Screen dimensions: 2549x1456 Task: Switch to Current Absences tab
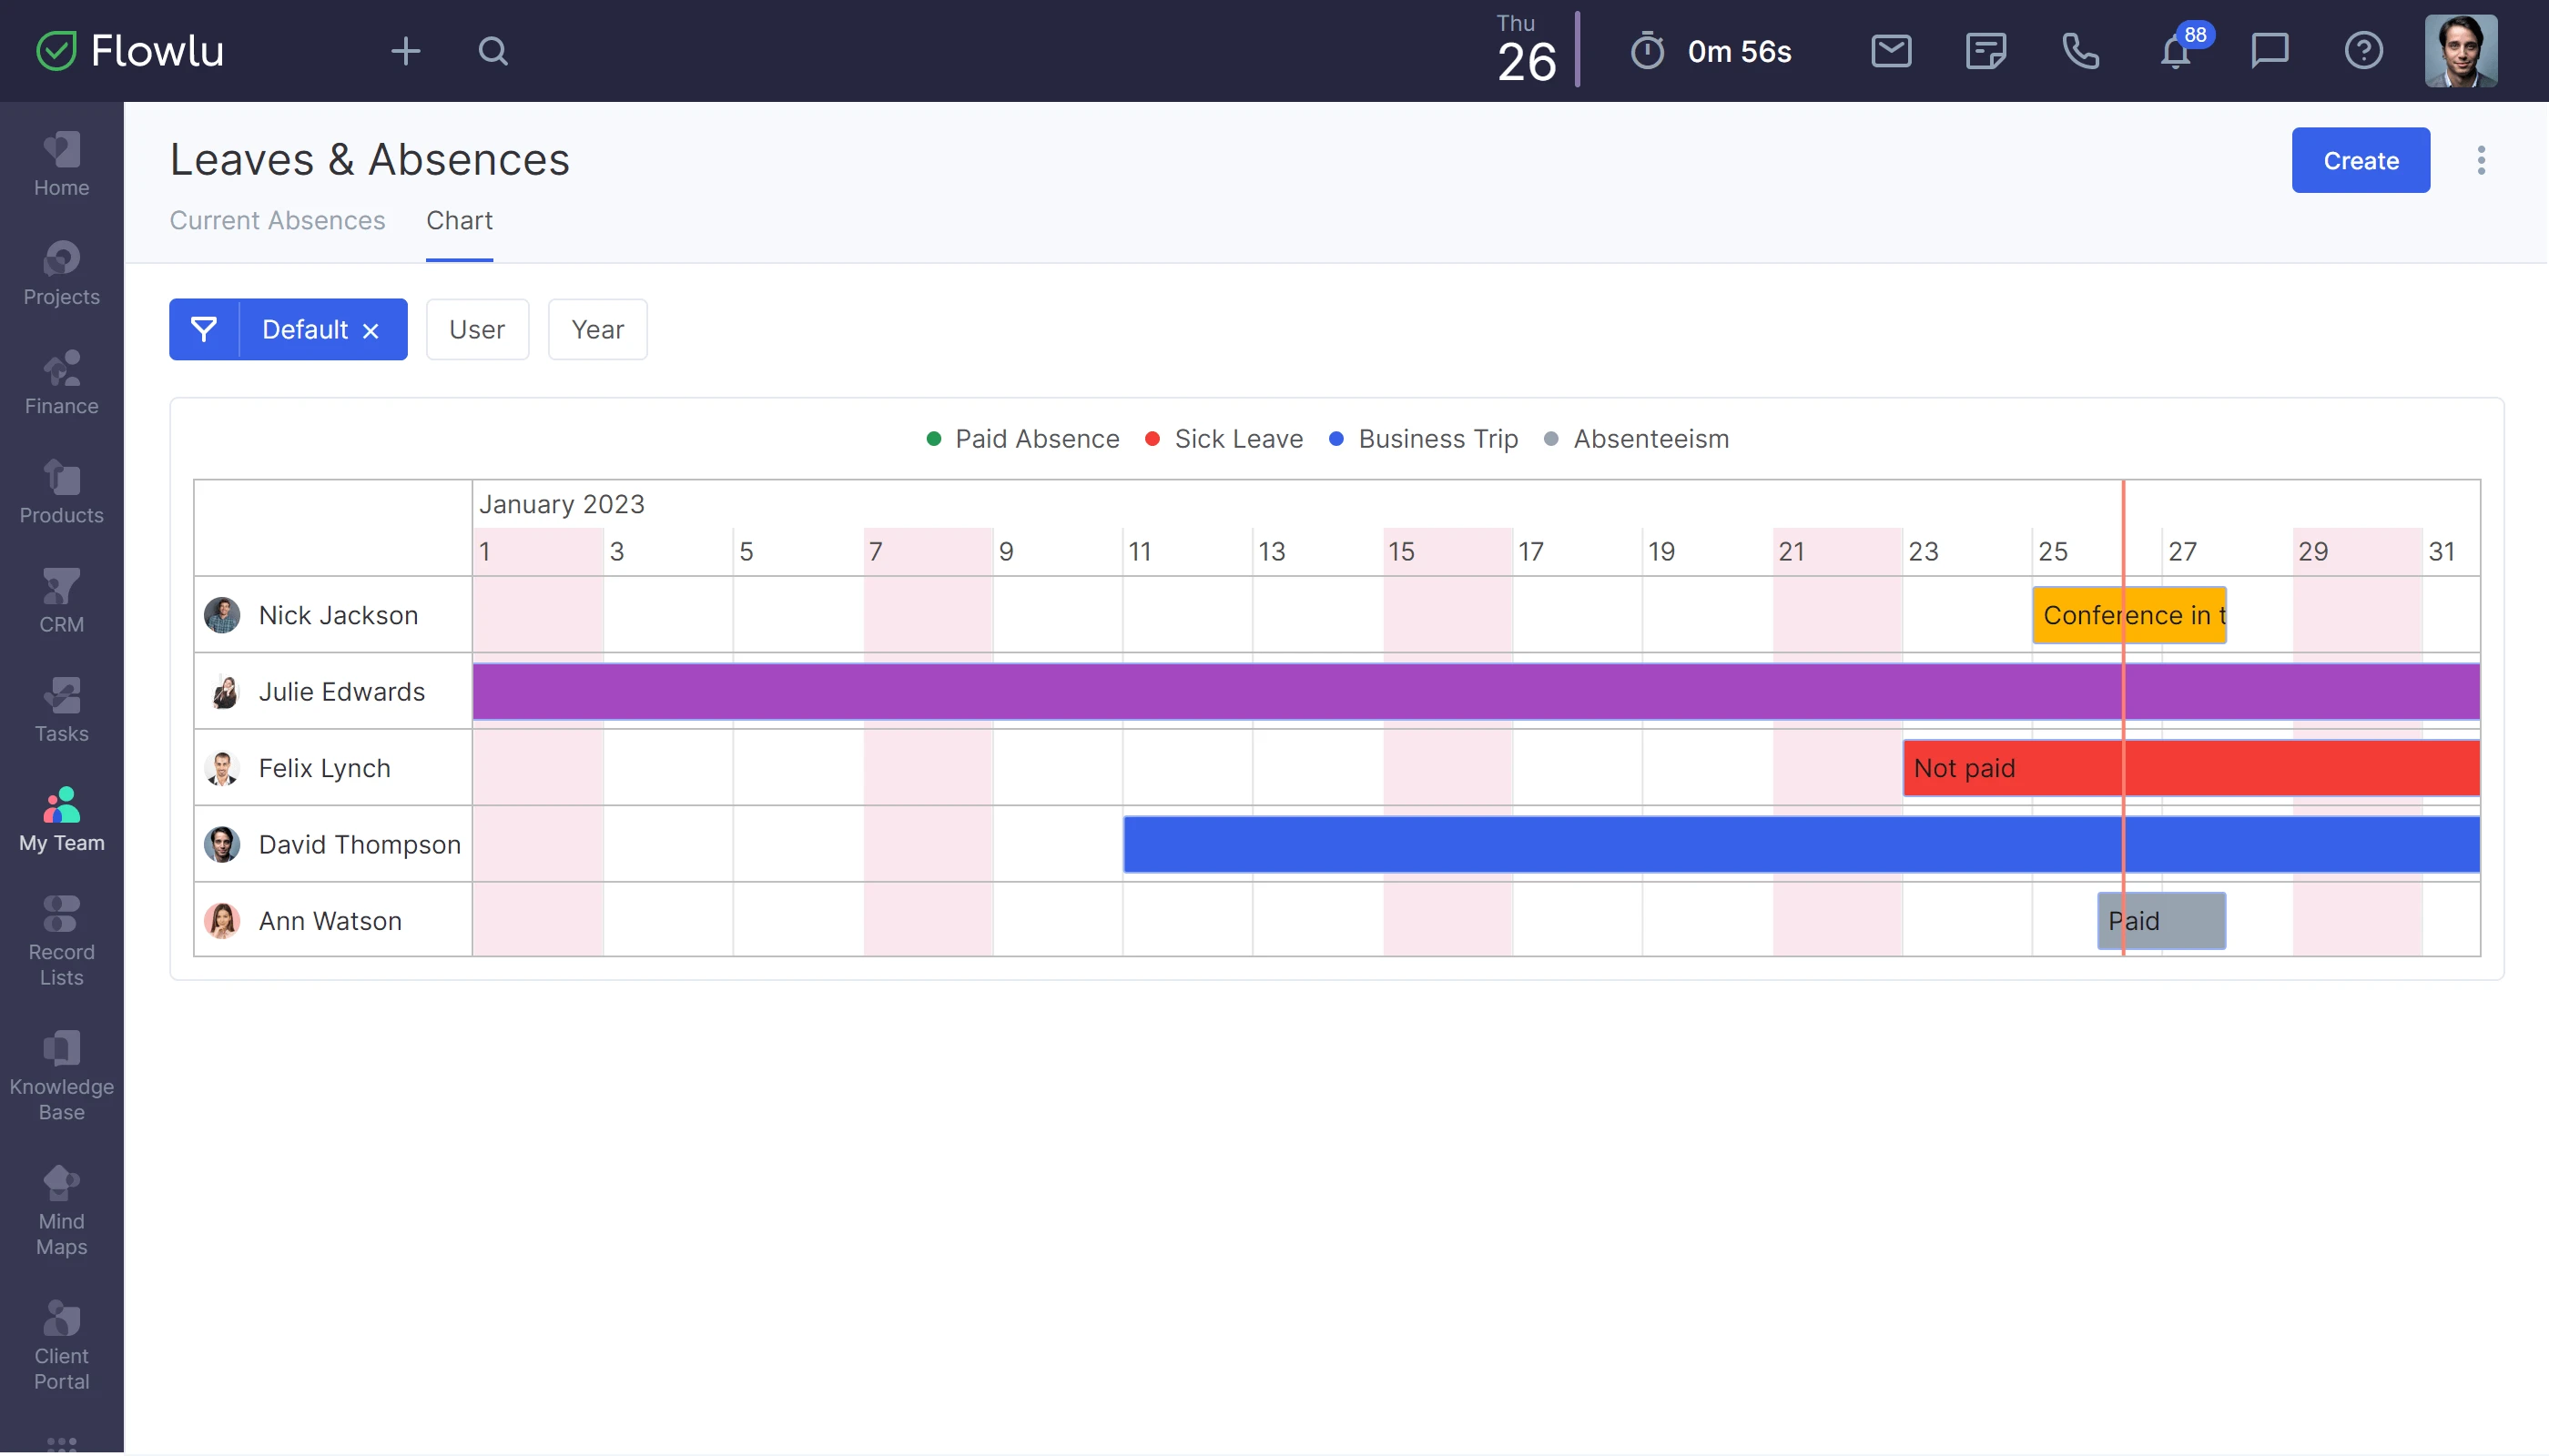click(277, 220)
